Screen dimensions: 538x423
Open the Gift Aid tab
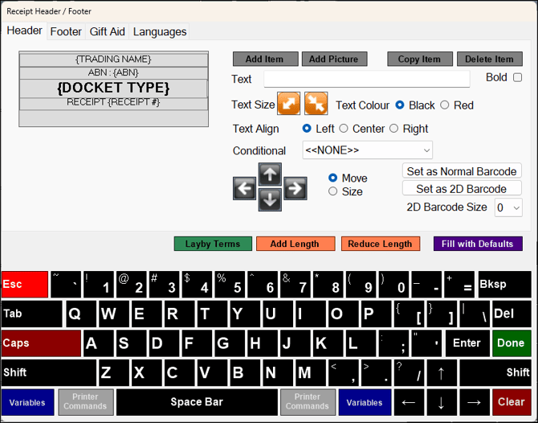click(107, 31)
